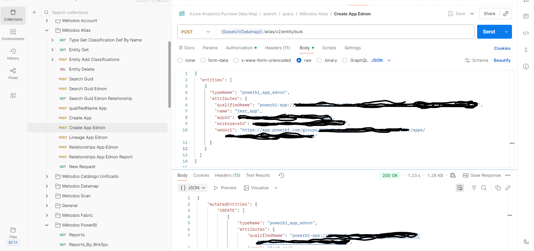The height and width of the screenshot is (251, 534).
Task: Open the comments icon in right sidebar
Action: [x=526, y=16]
